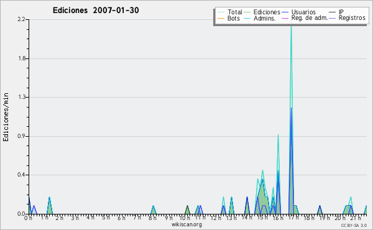Image resolution: width=373 pixels, height=230 pixels.
Task: Select the 0 h label on the x-axis
Action: [28, 218]
